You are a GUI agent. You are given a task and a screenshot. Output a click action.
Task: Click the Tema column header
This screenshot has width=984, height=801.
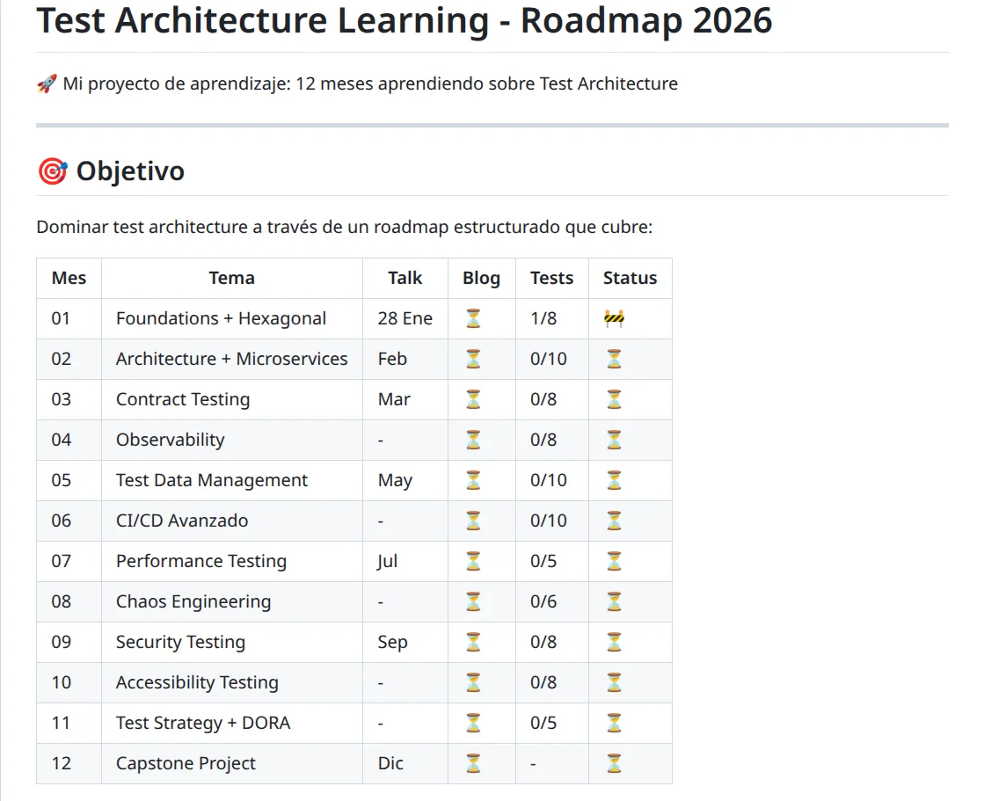[x=231, y=278]
